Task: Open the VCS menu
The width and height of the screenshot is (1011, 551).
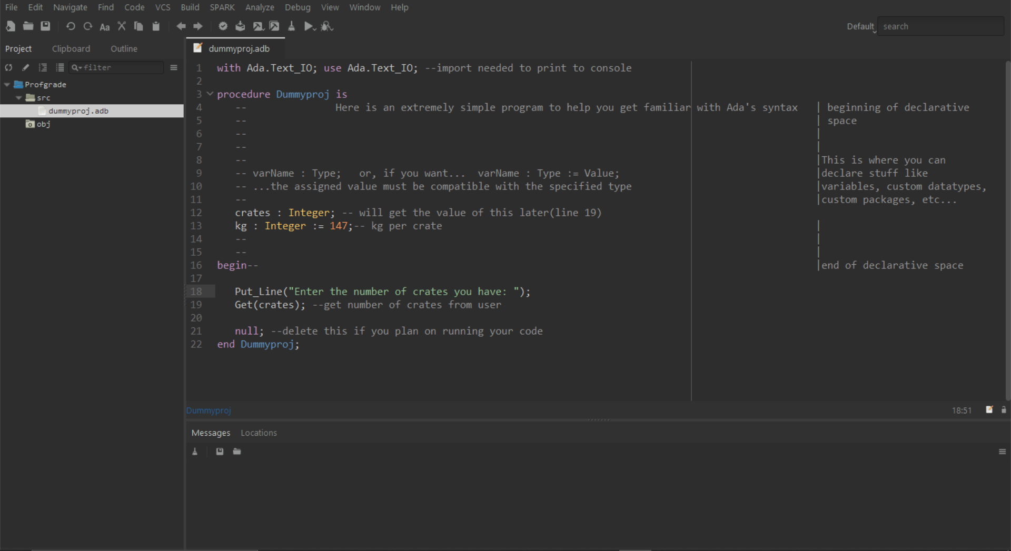Action: 163,7
